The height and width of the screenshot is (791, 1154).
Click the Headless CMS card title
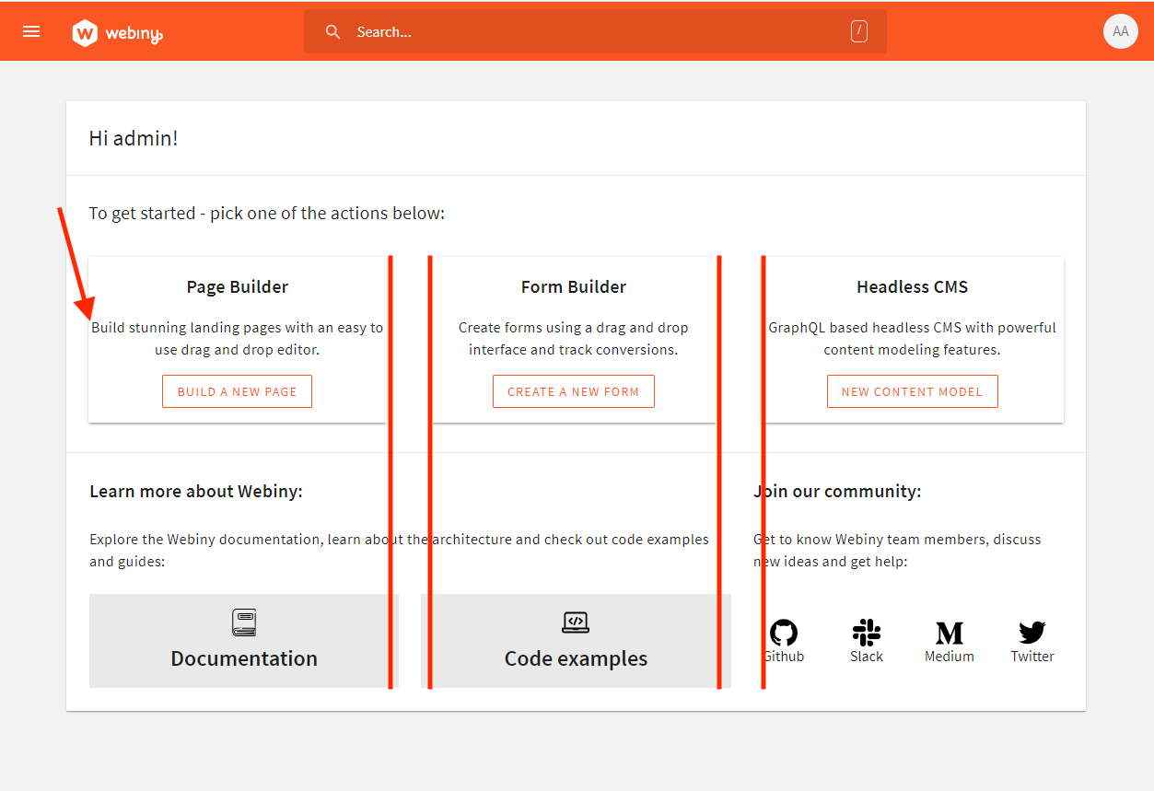913,287
